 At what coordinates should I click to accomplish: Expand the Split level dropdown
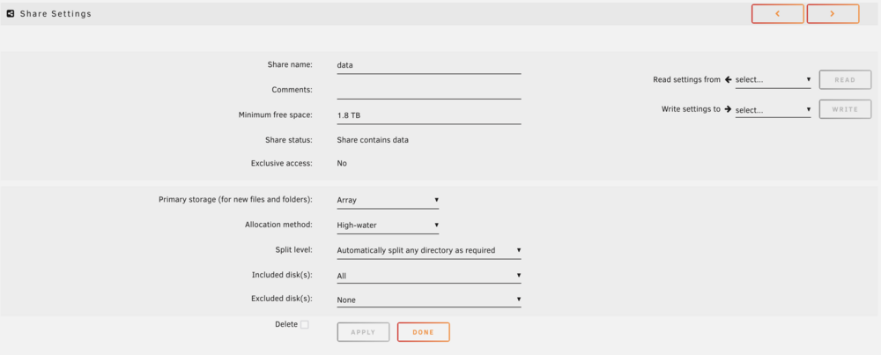click(x=429, y=250)
